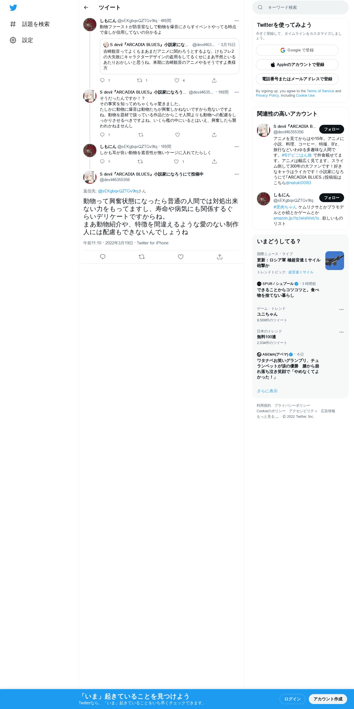The image size is (354, 709).
Task: Like the main tweet with heart icon
Action: 181,257
